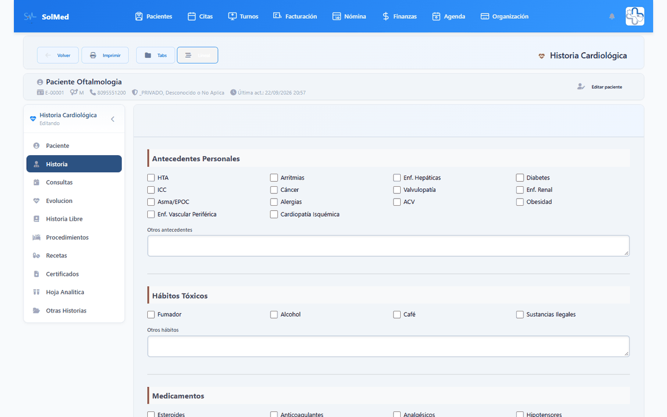The width and height of the screenshot is (667, 417).
Task: Select the Lineal view button
Action: point(197,55)
